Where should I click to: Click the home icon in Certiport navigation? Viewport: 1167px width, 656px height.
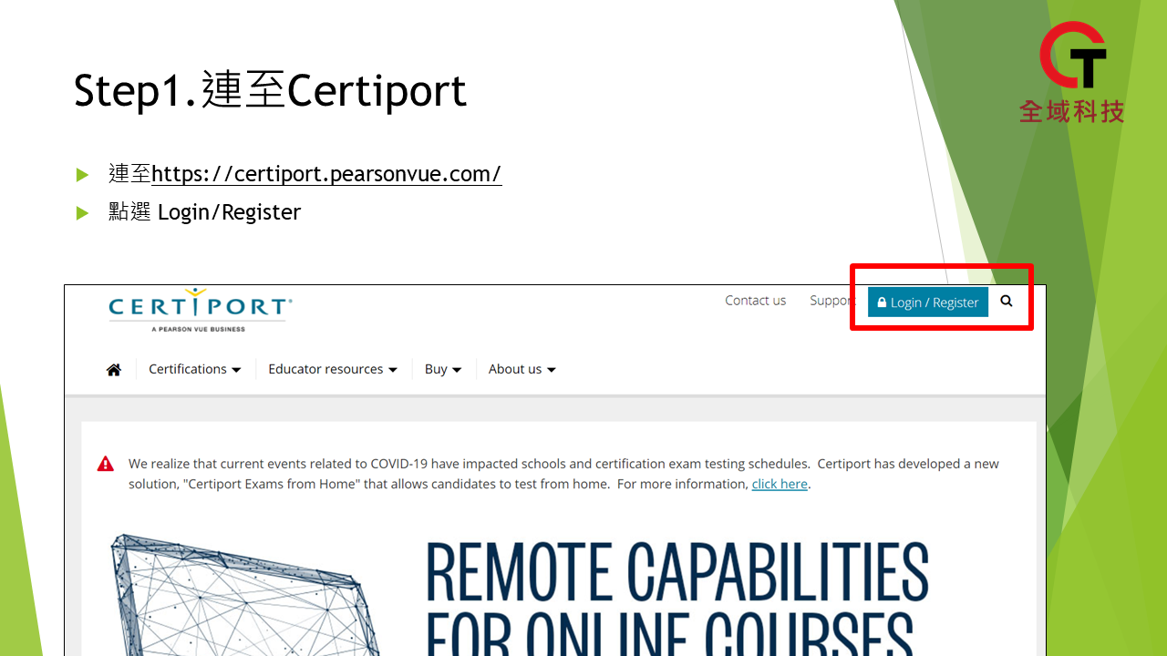[114, 370]
